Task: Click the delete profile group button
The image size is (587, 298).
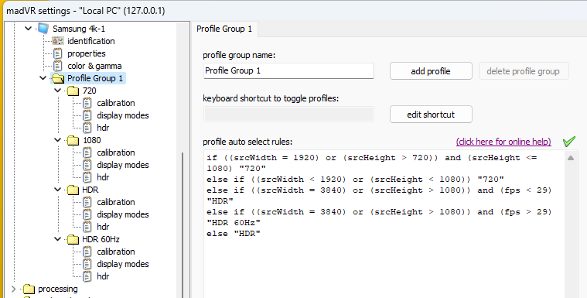Action: coord(524,71)
